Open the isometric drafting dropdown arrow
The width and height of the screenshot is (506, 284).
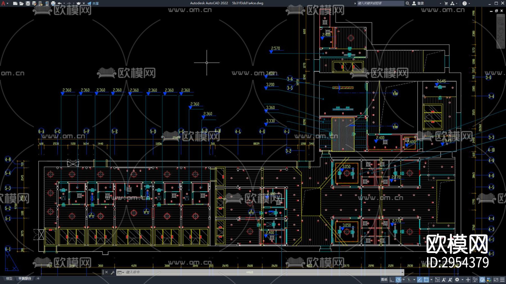click(414, 280)
